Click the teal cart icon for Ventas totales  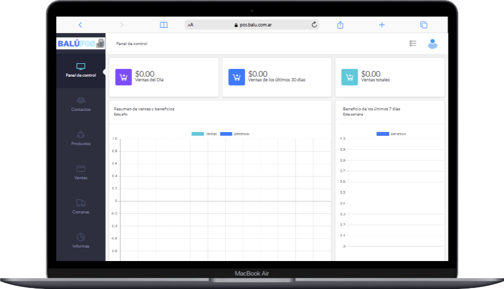tap(349, 77)
